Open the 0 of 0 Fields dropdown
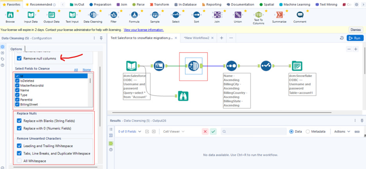 coord(129,132)
